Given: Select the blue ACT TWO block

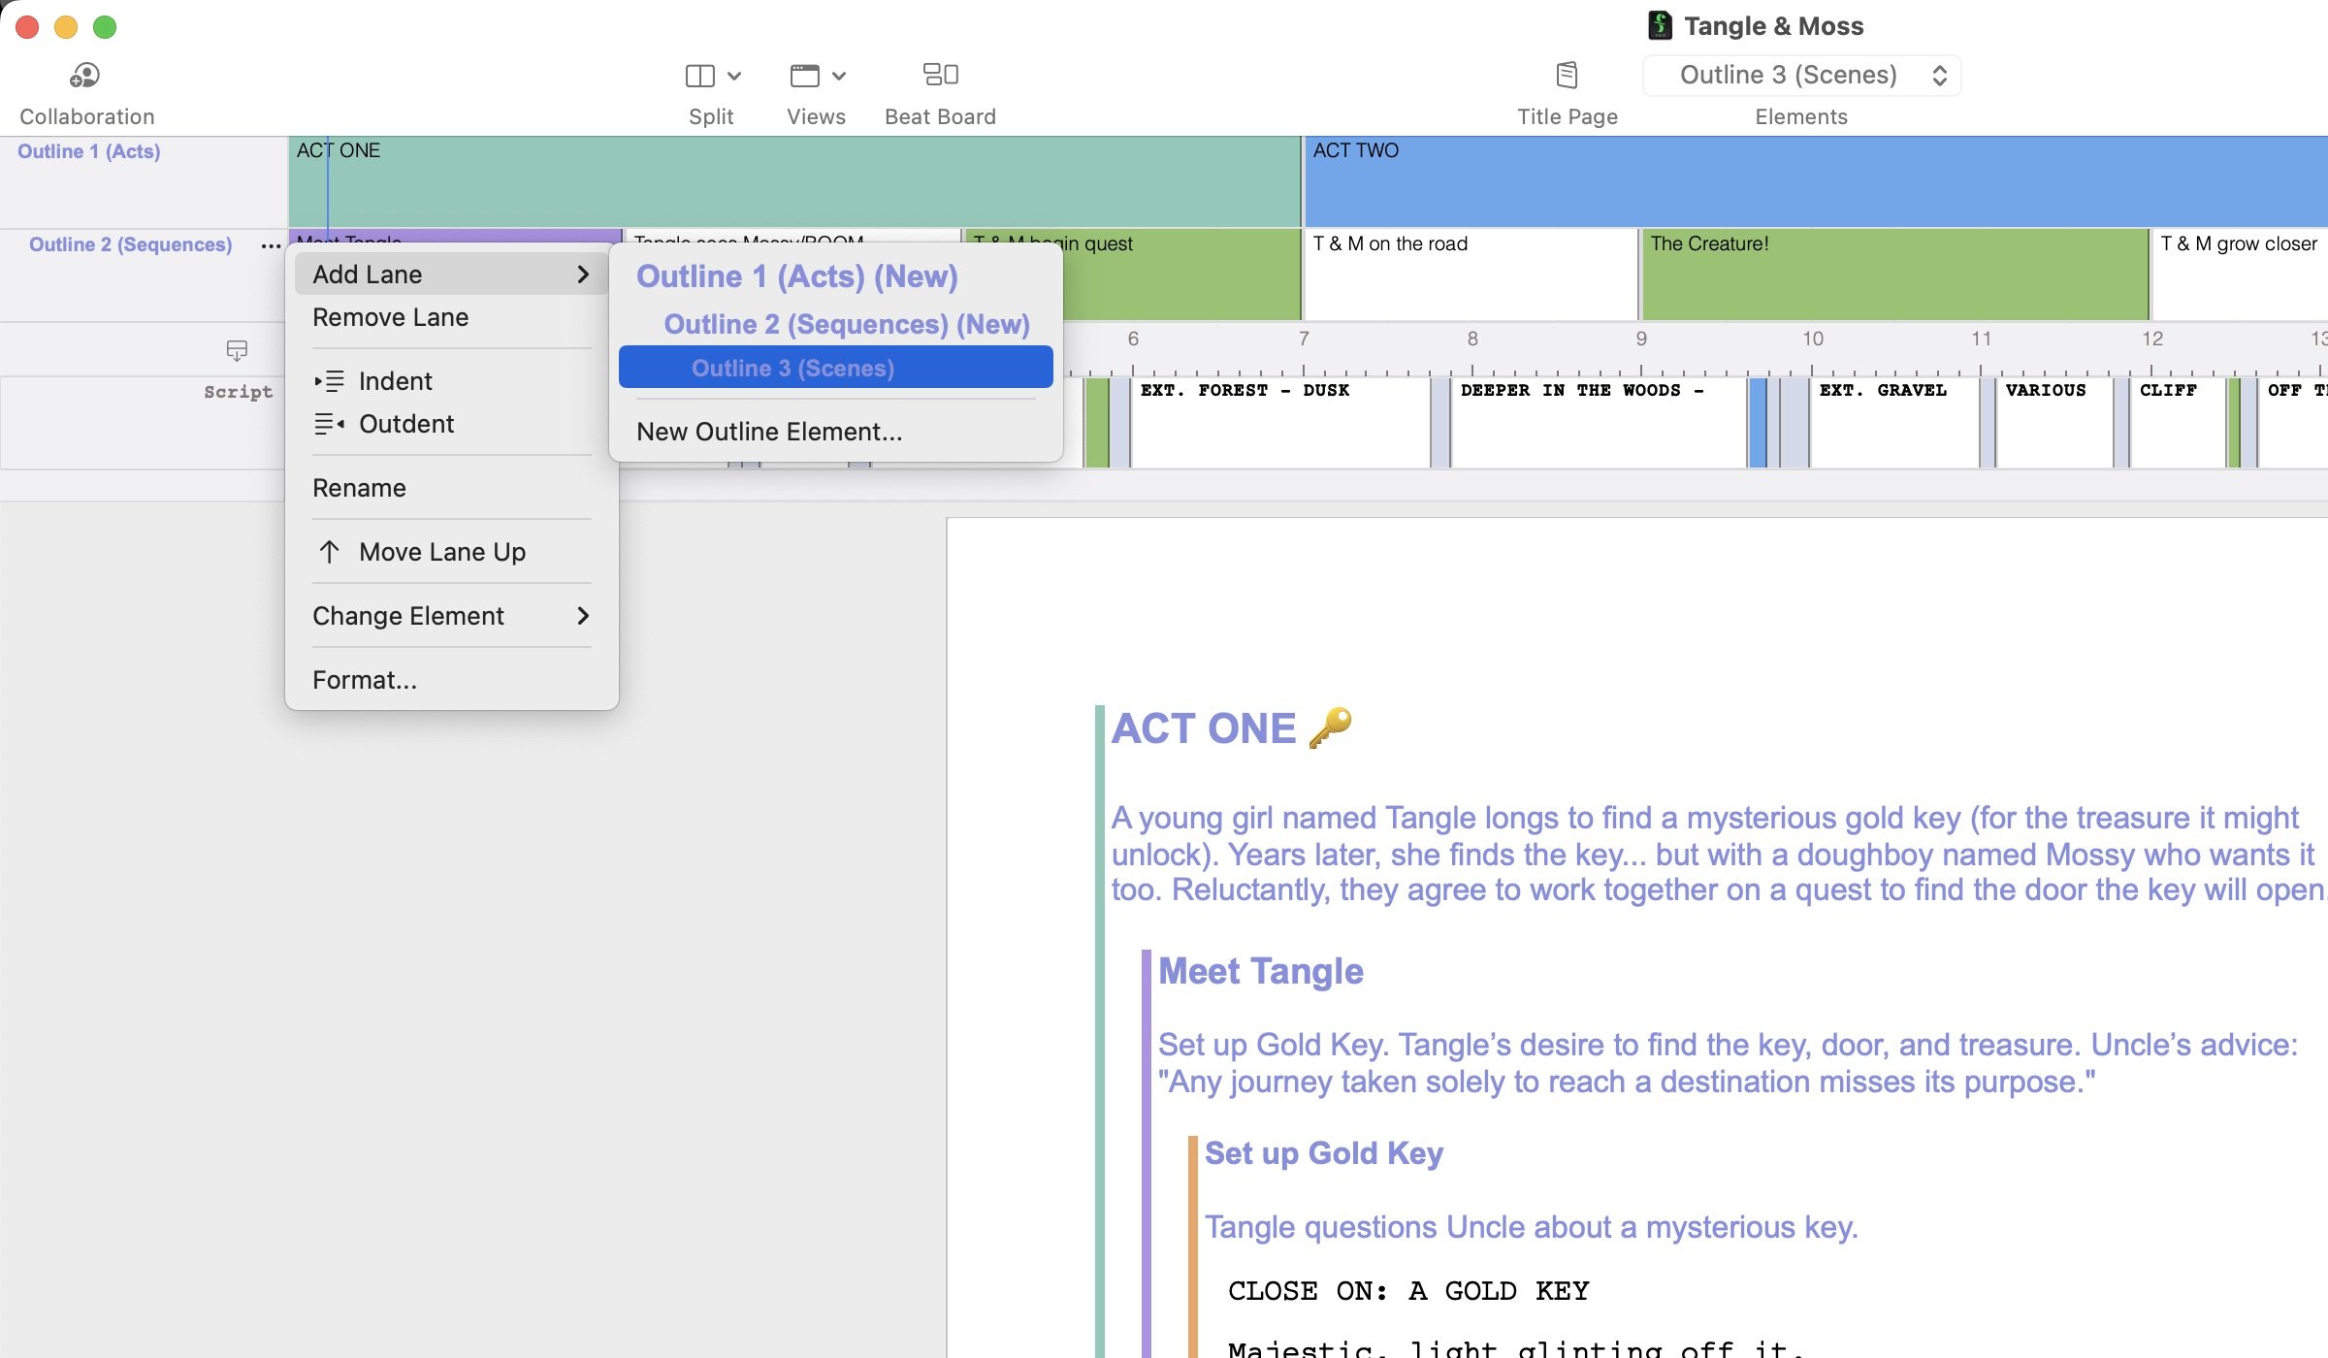Looking at the screenshot, I should tap(1814, 184).
